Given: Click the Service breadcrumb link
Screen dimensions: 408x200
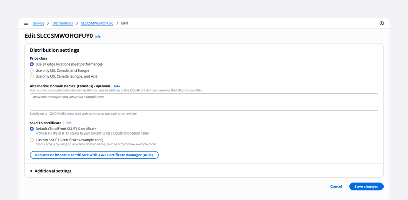Looking at the screenshot, I should (x=39, y=23).
